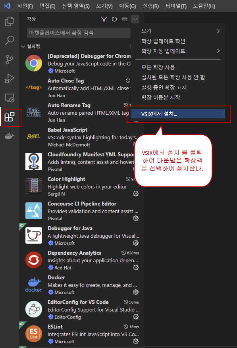The width and height of the screenshot is (237, 348).
Task: Open the 파일(F) menu
Action: coord(25,6)
